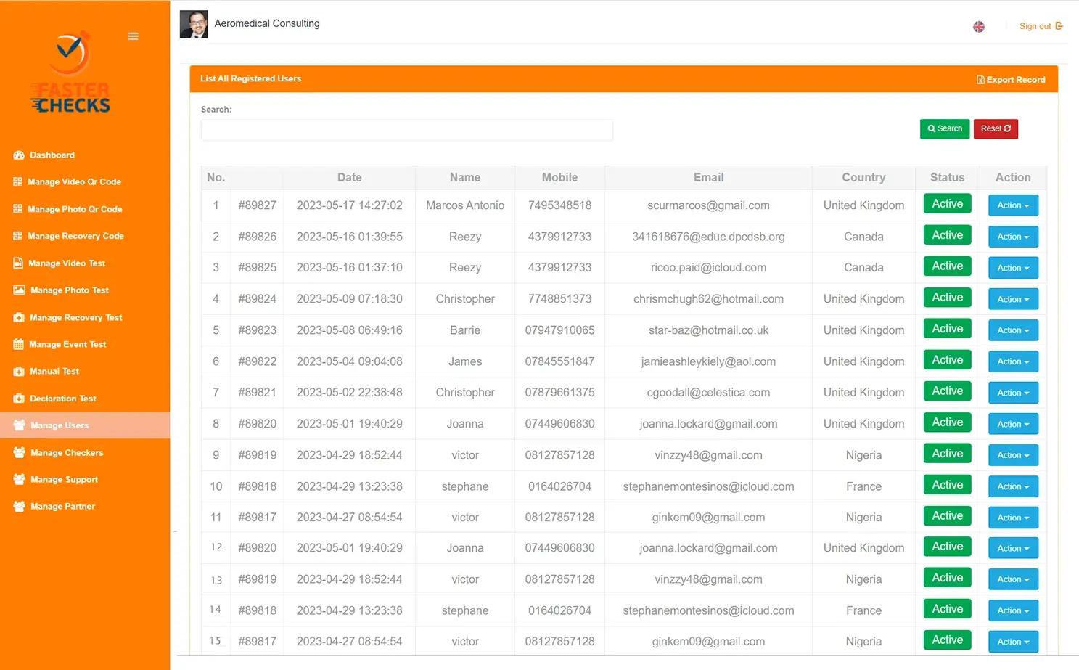Select the Dashboard icon in the sidebar
This screenshot has height=670, width=1079.
[17, 155]
